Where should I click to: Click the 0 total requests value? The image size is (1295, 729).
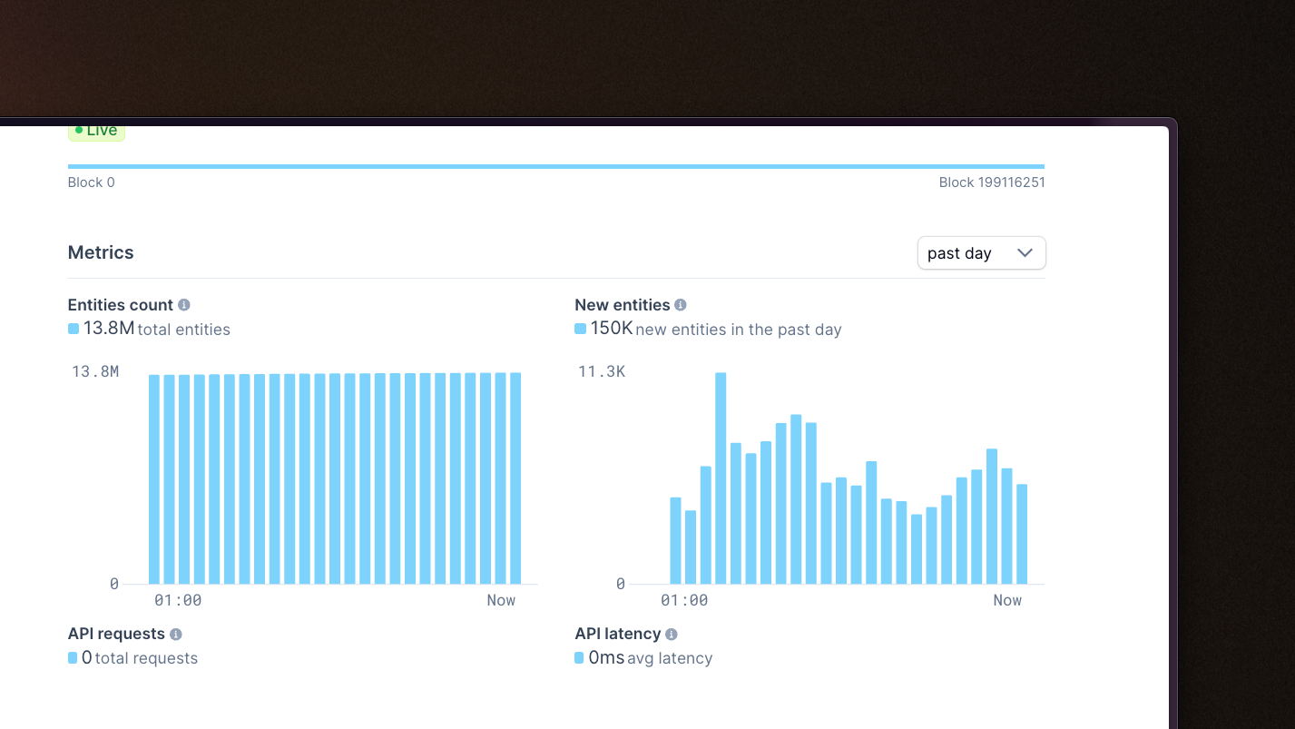tap(87, 657)
